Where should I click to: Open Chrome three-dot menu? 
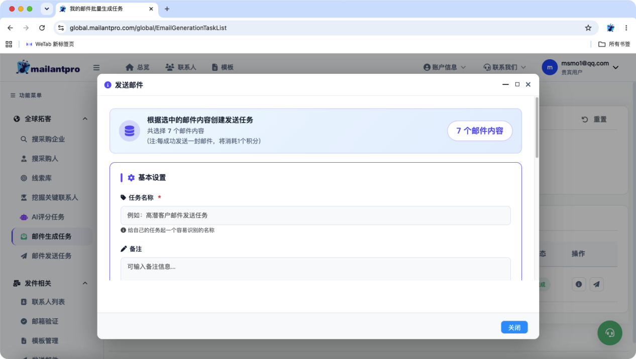tap(626, 28)
